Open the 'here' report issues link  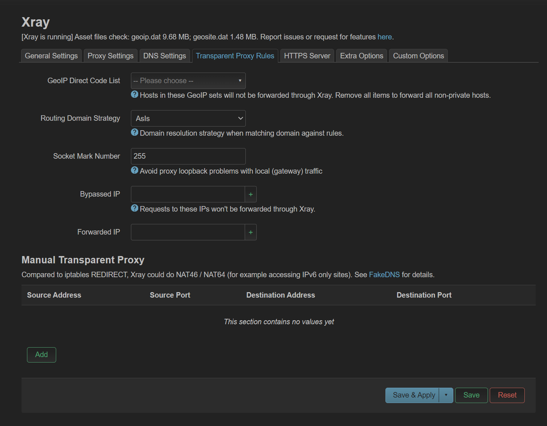click(385, 37)
